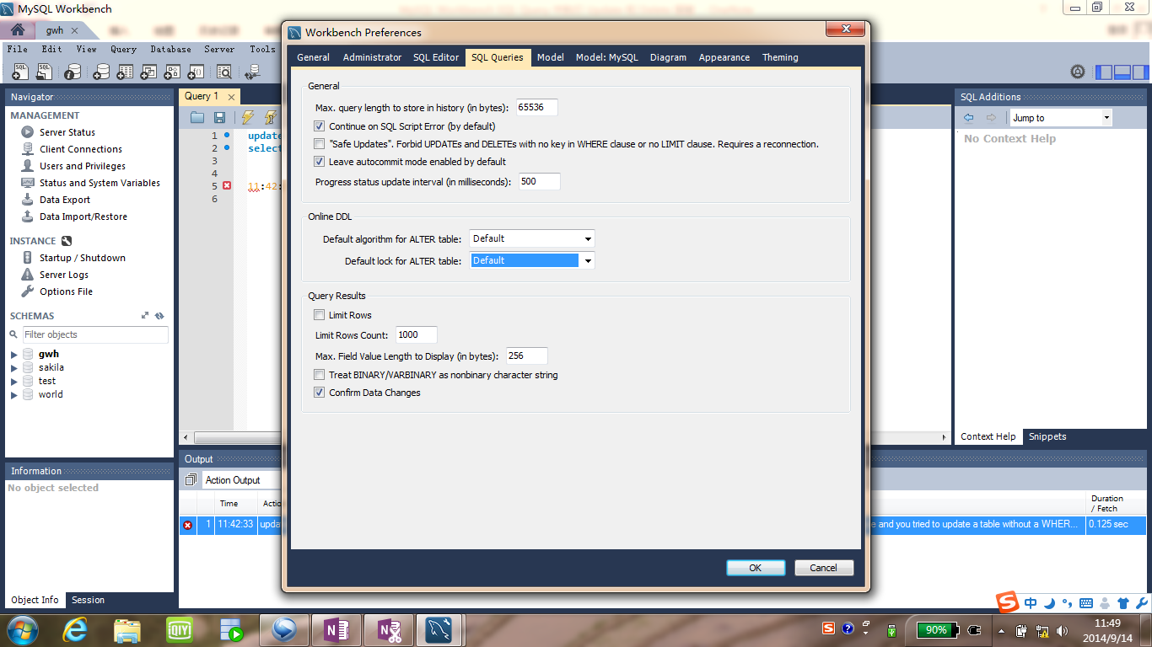Search table data toolbar icon
This screenshot has height=647, width=1152.
(x=224, y=72)
